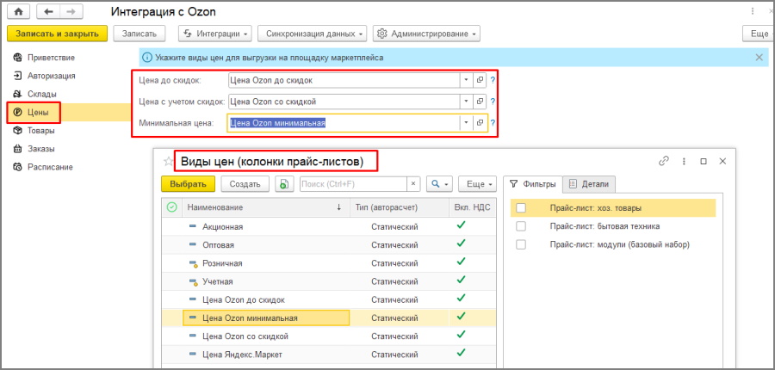Open three-dot menu in 'Виды цен' window
The image size is (775, 370).
click(x=684, y=161)
